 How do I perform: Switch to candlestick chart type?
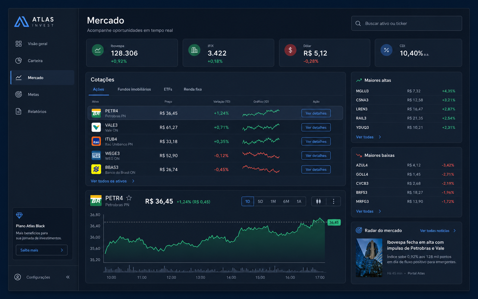click(319, 201)
